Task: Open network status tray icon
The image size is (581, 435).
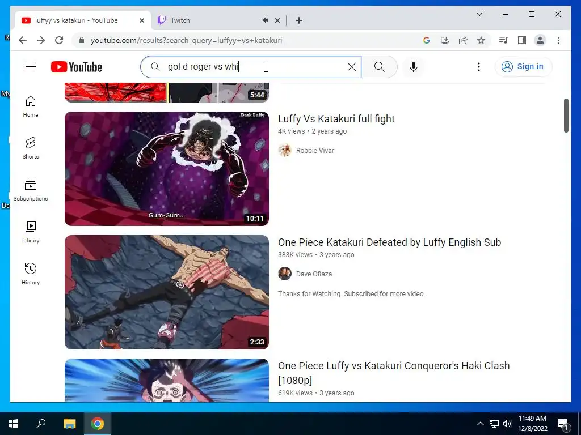Action: click(494, 424)
